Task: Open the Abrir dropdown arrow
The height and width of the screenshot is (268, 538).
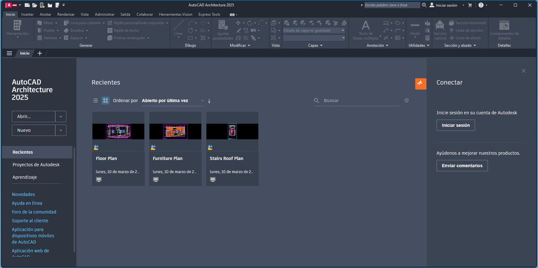Action: (x=61, y=116)
